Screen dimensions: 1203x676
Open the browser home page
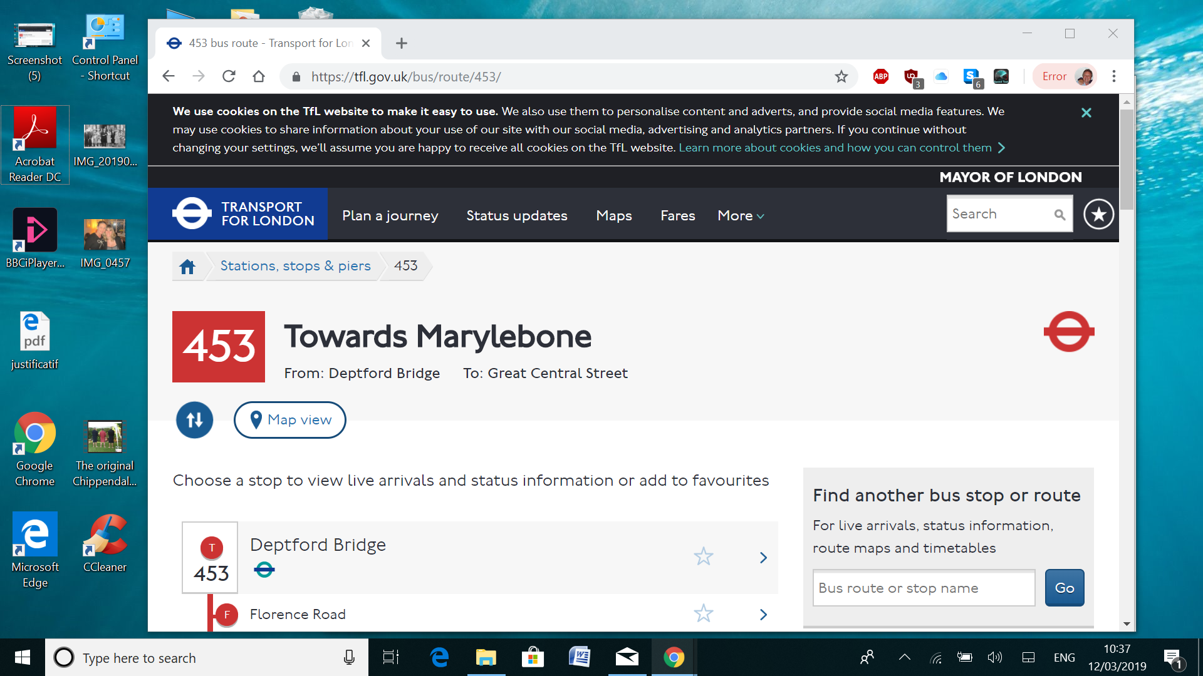[x=259, y=76]
